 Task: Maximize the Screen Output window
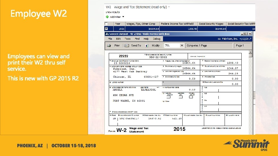tap(246, 34)
